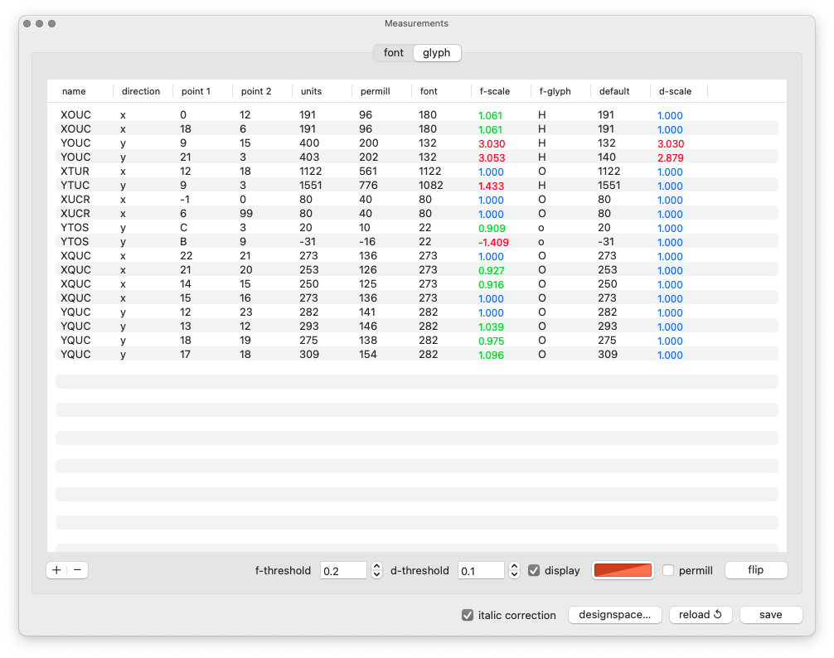The image size is (834, 658).
Task: Open the red-orange color swatch
Action: (x=623, y=570)
